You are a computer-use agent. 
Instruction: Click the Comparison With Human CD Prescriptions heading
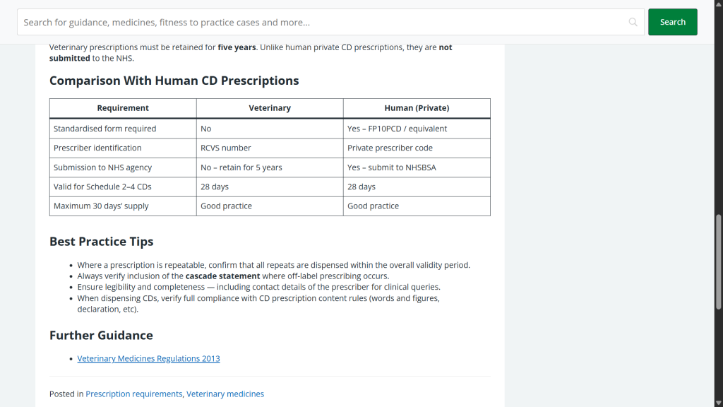174,81
